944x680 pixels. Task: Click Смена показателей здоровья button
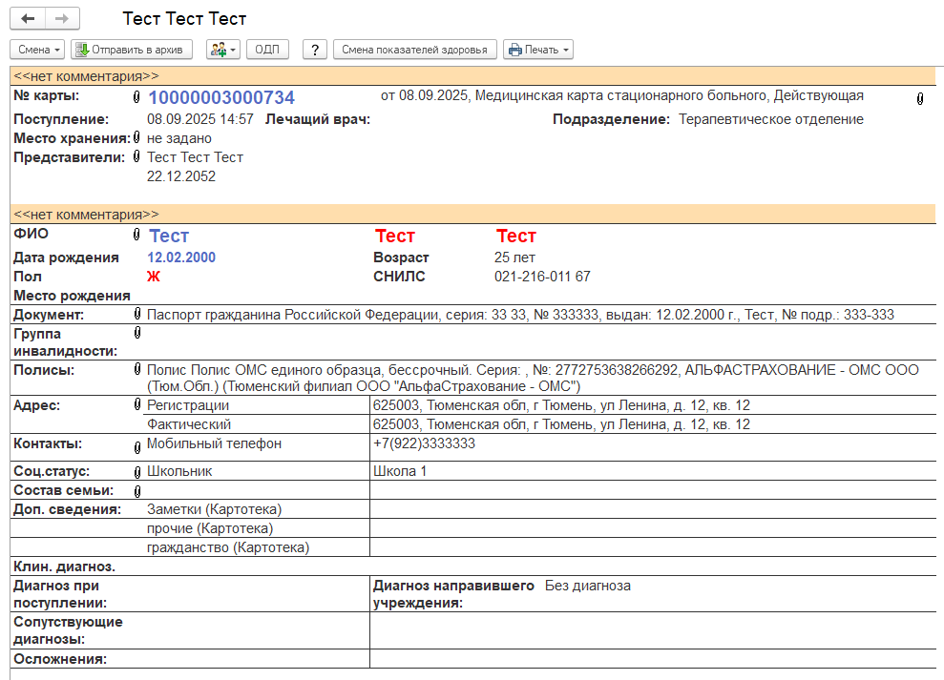(x=414, y=50)
